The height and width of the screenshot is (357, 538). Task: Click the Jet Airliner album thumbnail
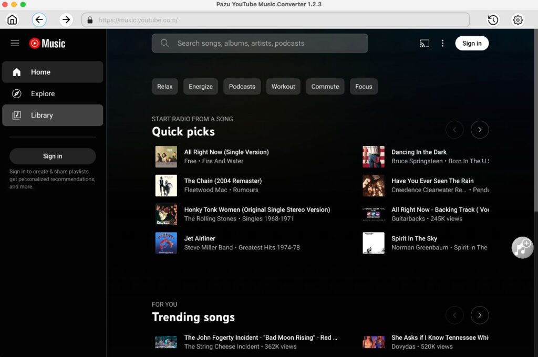click(x=166, y=243)
